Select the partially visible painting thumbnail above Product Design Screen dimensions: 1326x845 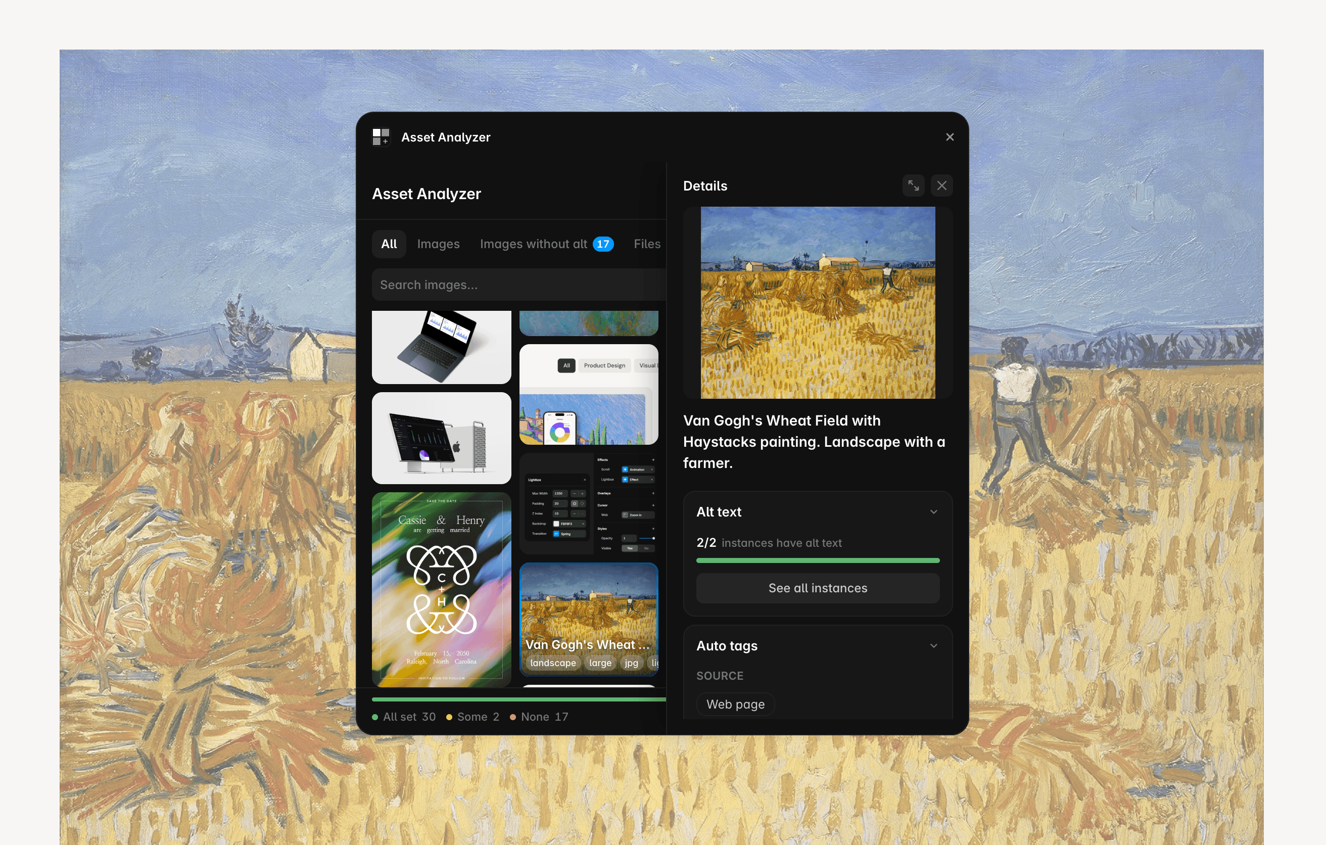[x=589, y=323]
